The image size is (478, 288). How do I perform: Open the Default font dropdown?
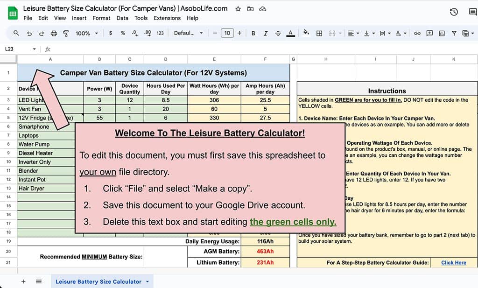tap(188, 33)
